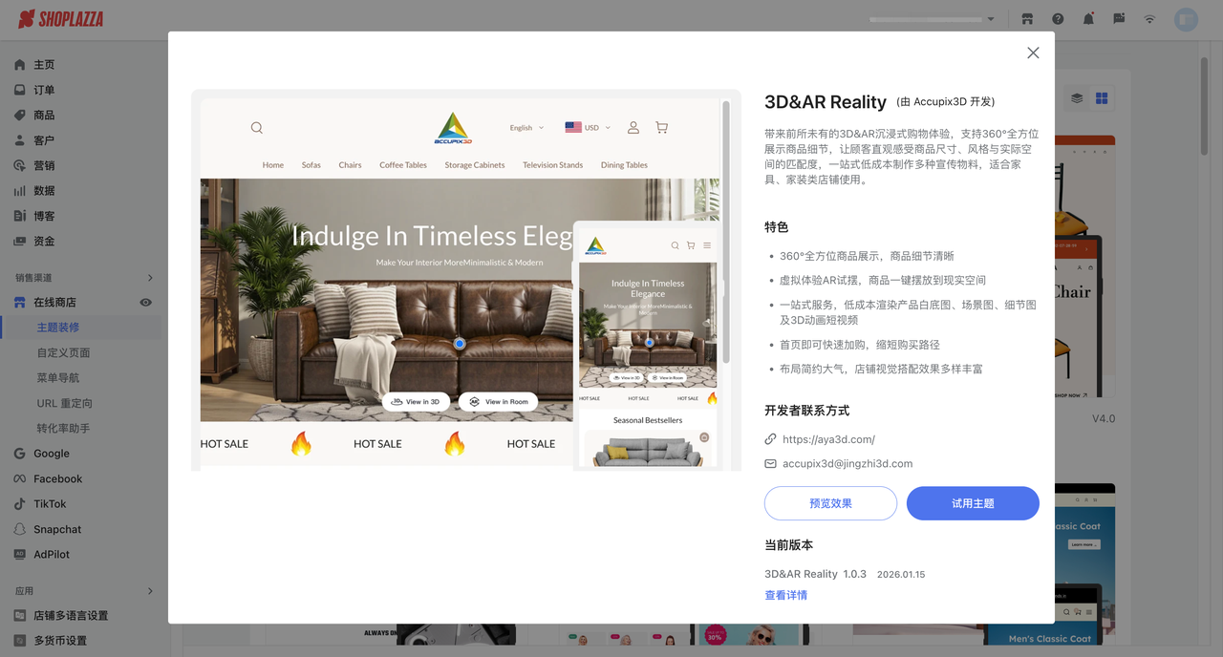The width and height of the screenshot is (1223, 657).
Task: Click the 预览效果 button
Action: pos(830,503)
